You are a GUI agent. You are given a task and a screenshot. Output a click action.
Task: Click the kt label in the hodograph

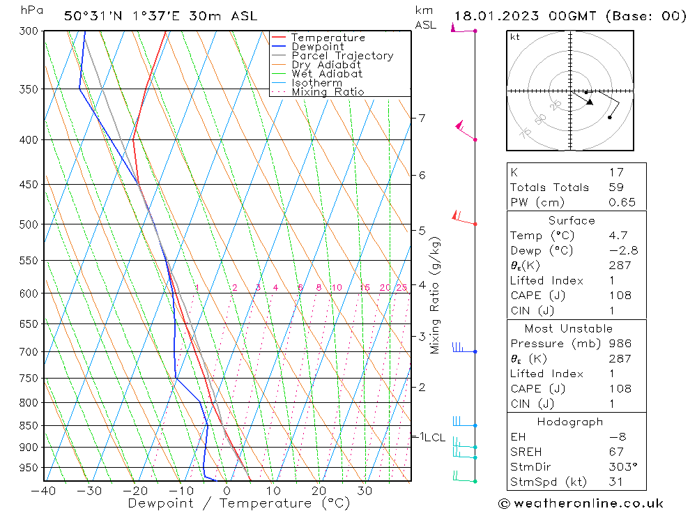pyautogui.click(x=515, y=37)
